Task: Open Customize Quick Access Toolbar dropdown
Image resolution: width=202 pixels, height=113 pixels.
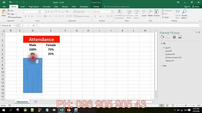Action: point(24,2)
